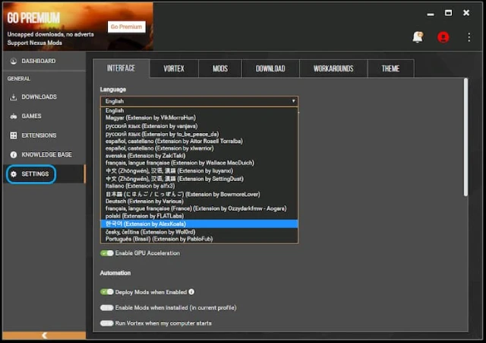Click the settings panel vertical scrollbar
Screen dimensions: 486x343
(x=465, y=137)
